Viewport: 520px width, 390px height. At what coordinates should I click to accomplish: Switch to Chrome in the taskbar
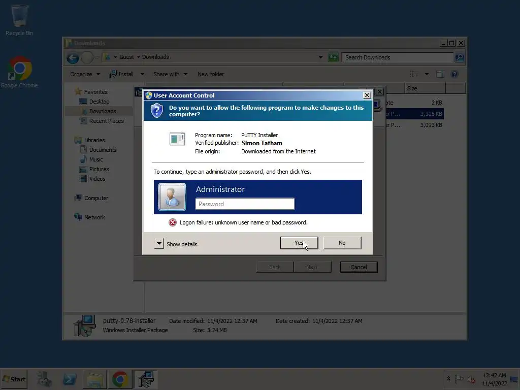pos(120,379)
